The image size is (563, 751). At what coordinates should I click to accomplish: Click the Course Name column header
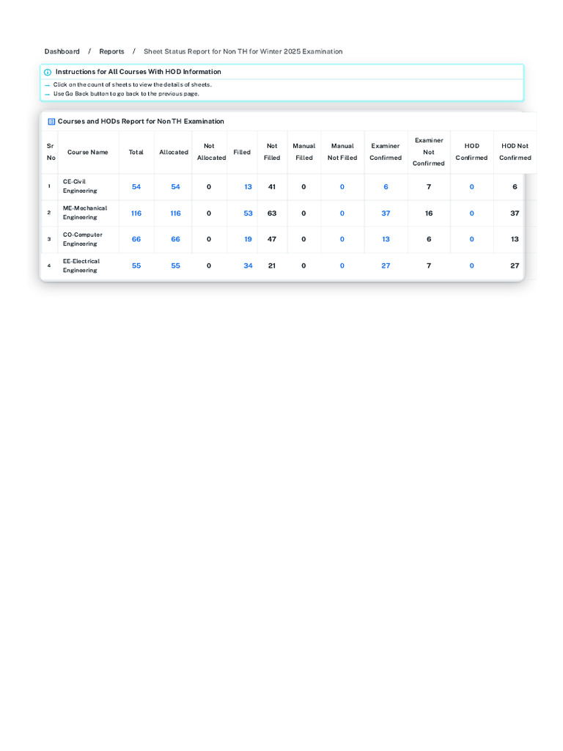tap(88, 152)
